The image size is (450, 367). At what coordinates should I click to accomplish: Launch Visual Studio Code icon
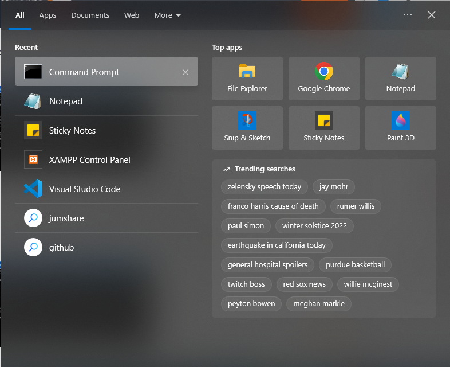point(33,189)
